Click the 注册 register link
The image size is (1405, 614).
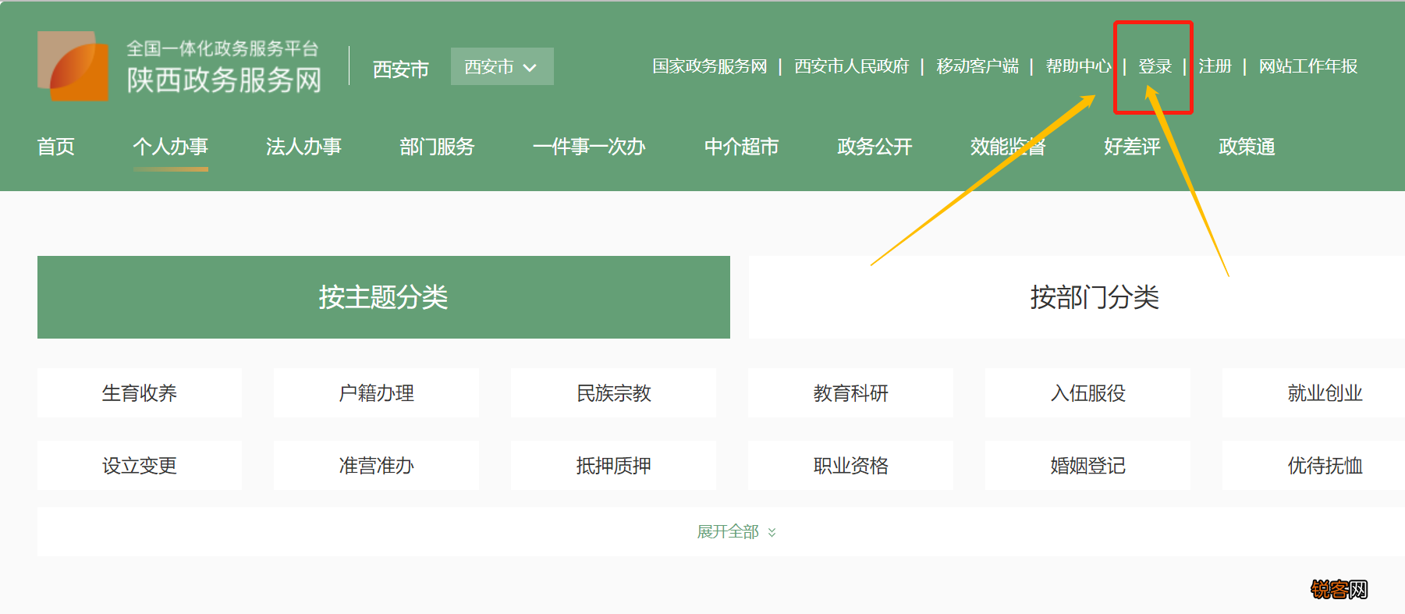point(1215,66)
